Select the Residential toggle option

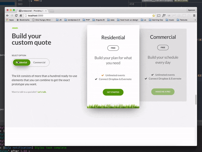click(x=21, y=62)
